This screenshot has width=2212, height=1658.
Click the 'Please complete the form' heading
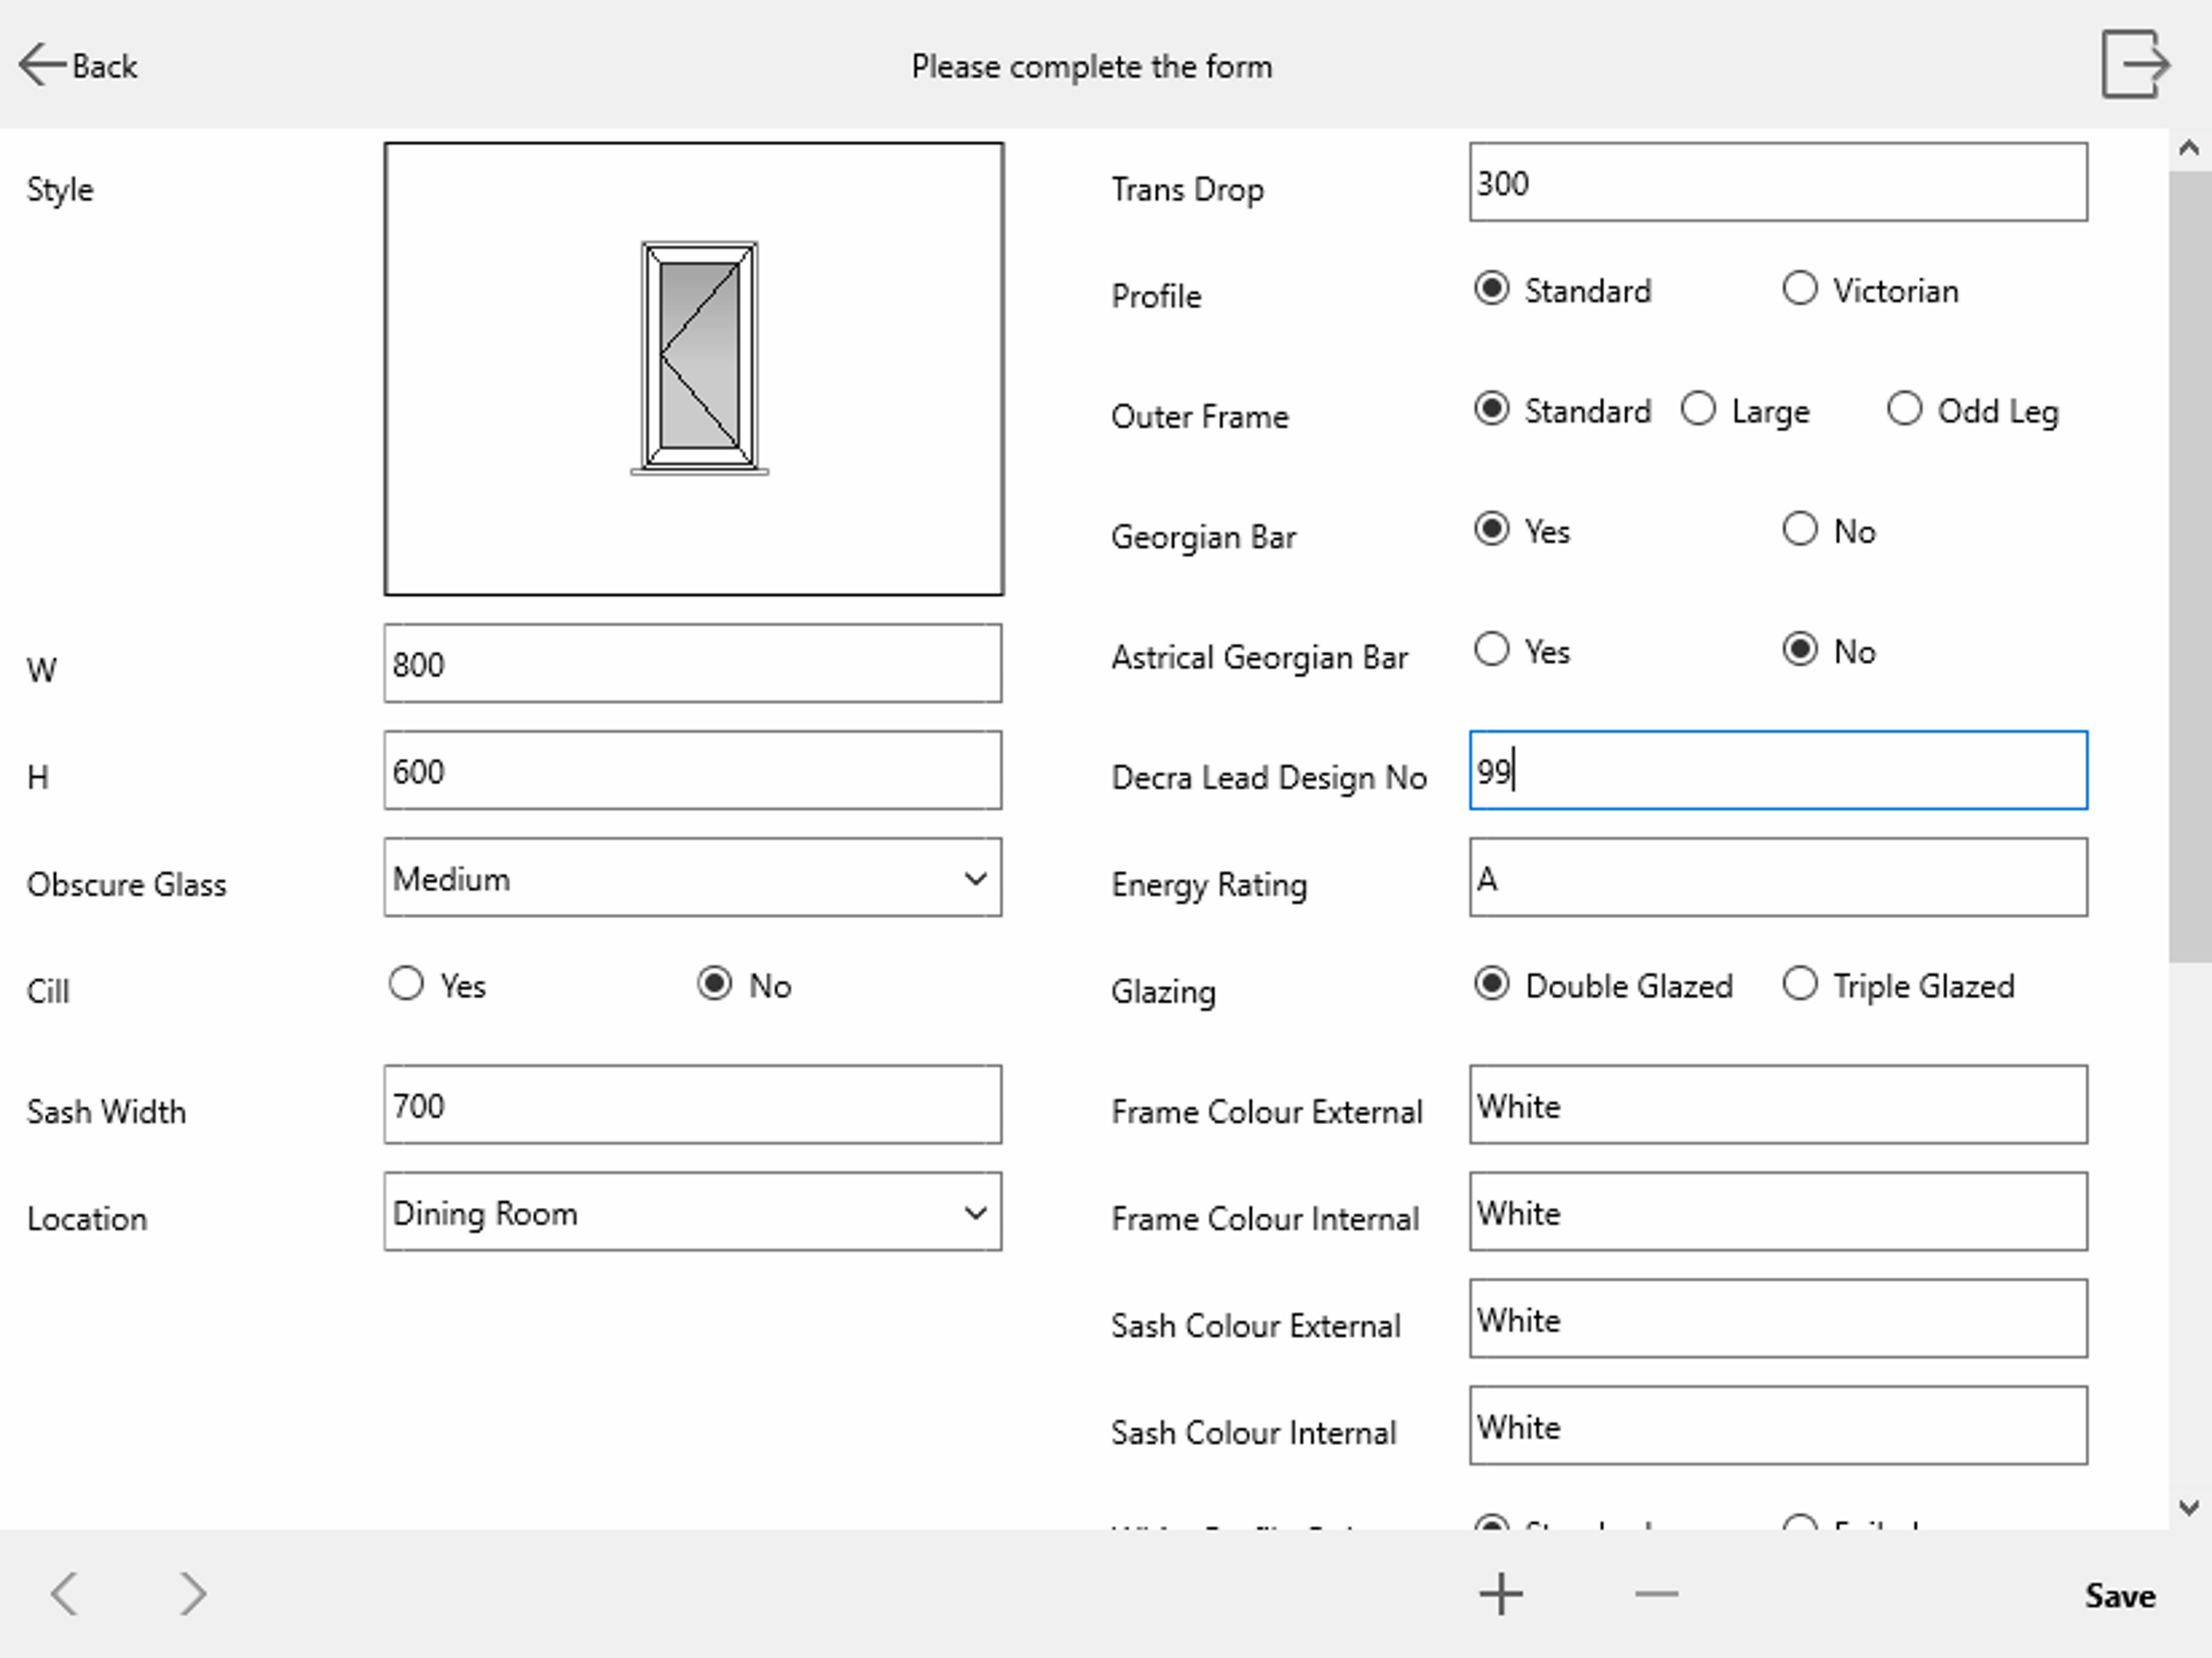(x=1092, y=67)
